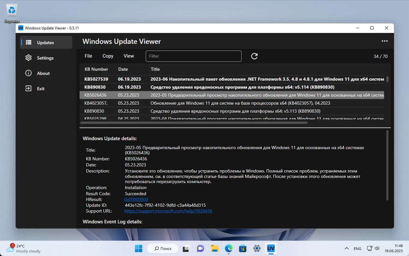The image size is (409, 256).
Task: Open the Windows Start menu
Action: [139, 248]
